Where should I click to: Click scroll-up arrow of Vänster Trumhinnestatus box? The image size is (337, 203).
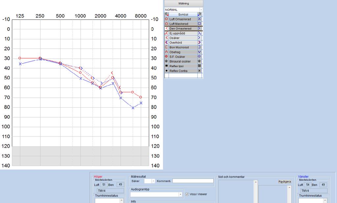click(x=325, y=200)
